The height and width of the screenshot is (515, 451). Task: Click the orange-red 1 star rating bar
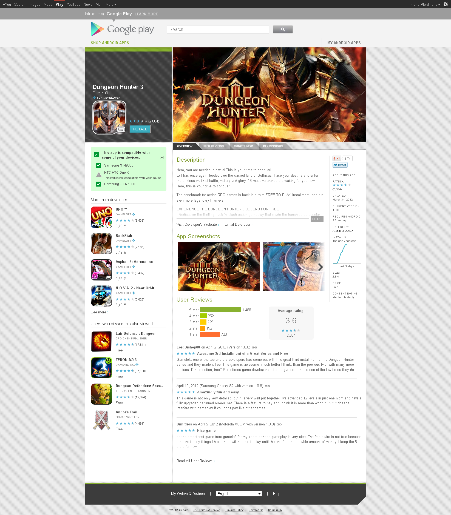click(210, 334)
